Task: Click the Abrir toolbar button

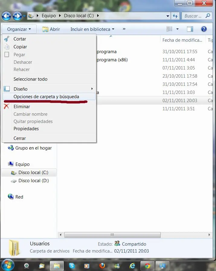Action: pyautogui.click(x=51, y=29)
